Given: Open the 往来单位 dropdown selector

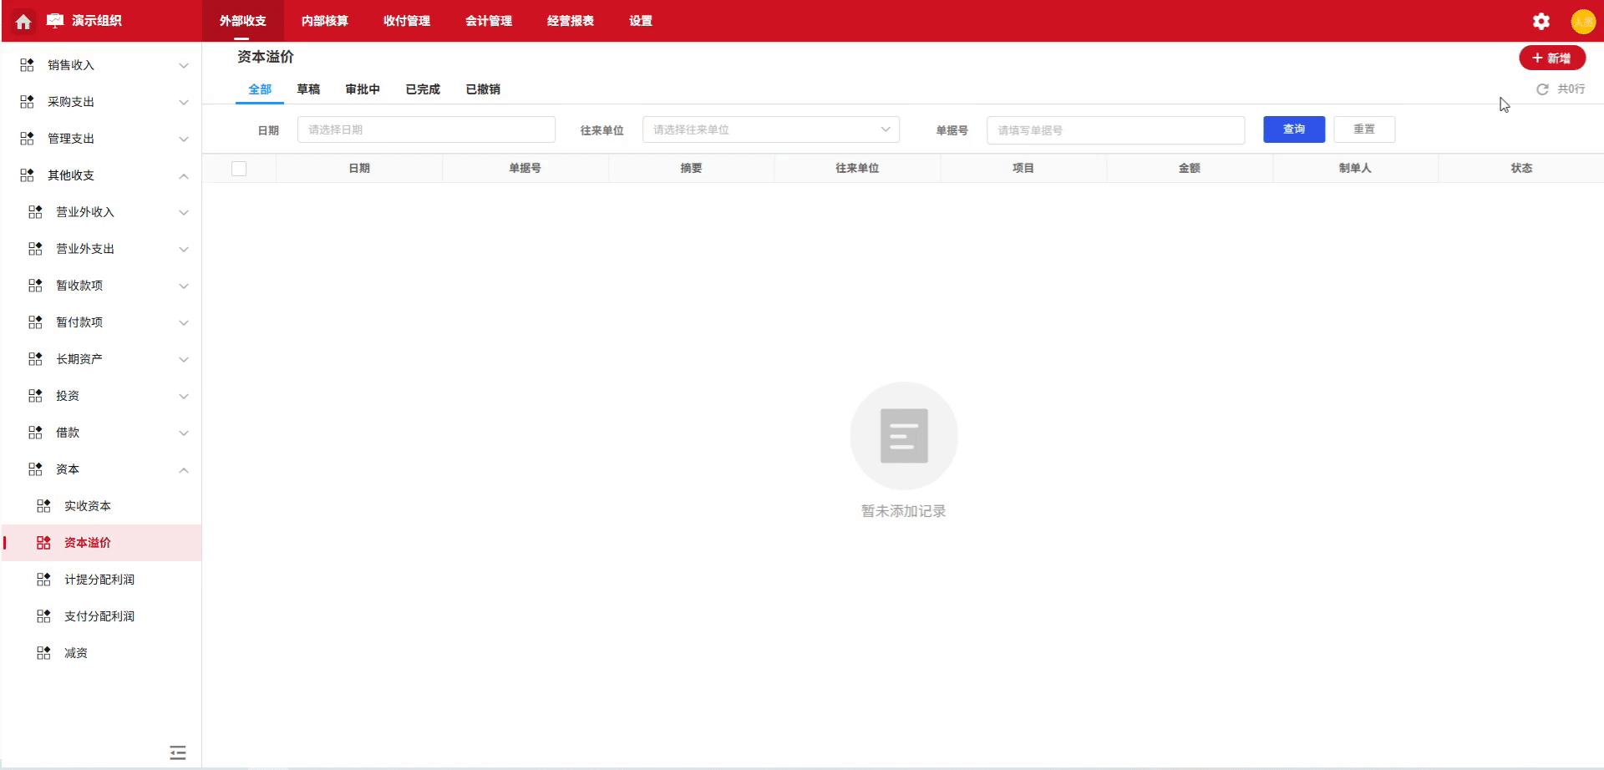Looking at the screenshot, I should pos(769,129).
